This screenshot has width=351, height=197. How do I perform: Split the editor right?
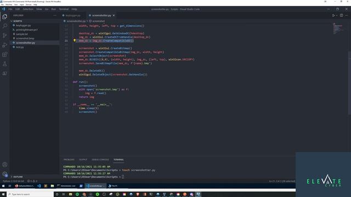coord(341,15)
